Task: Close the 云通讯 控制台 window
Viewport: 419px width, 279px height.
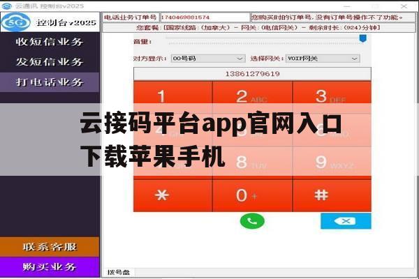Action: pos(404,6)
